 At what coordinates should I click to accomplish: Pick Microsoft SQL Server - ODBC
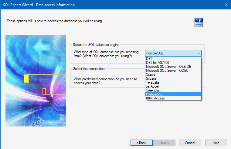(173, 71)
